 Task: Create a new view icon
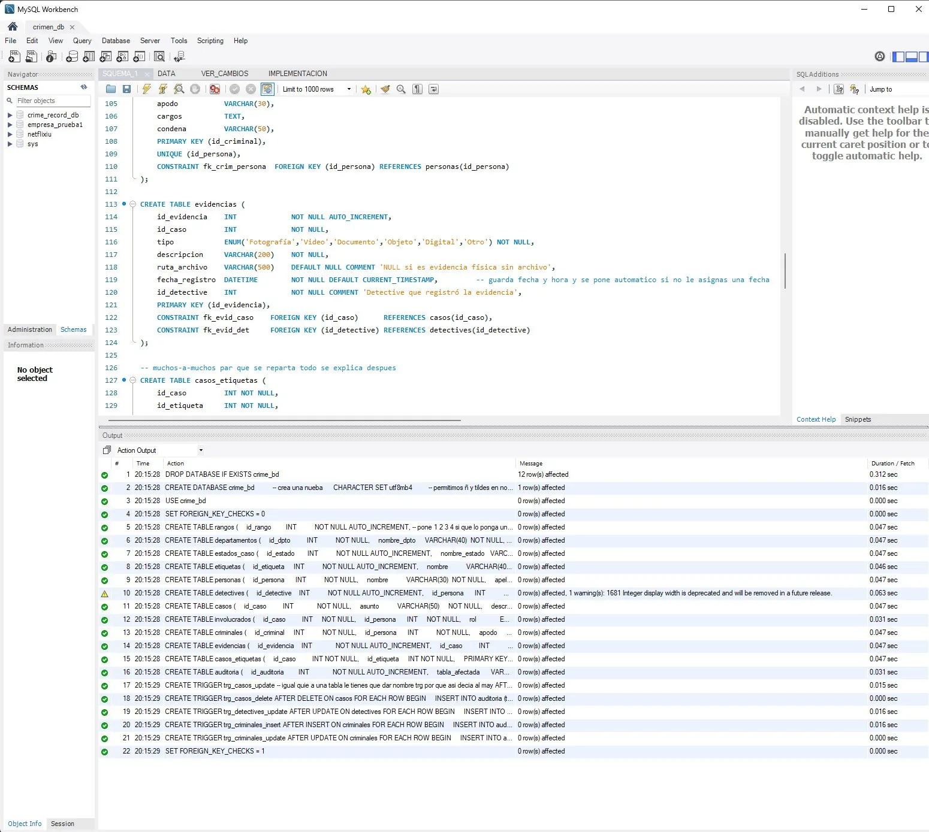tap(105, 56)
